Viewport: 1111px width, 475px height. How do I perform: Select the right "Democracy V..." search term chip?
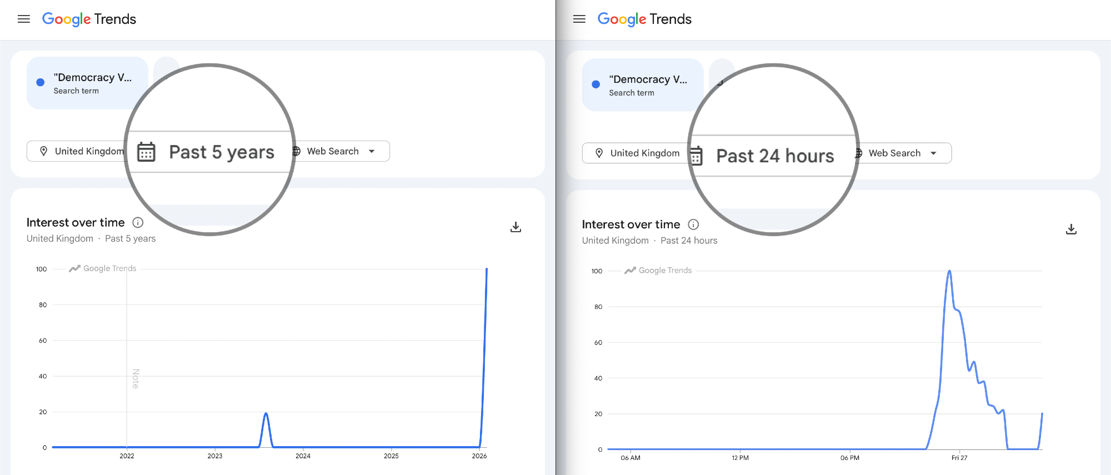pos(643,85)
